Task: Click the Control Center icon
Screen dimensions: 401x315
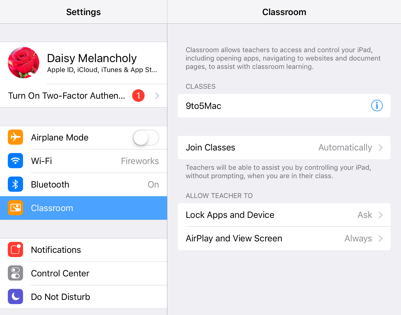Action: [x=15, y=273]
